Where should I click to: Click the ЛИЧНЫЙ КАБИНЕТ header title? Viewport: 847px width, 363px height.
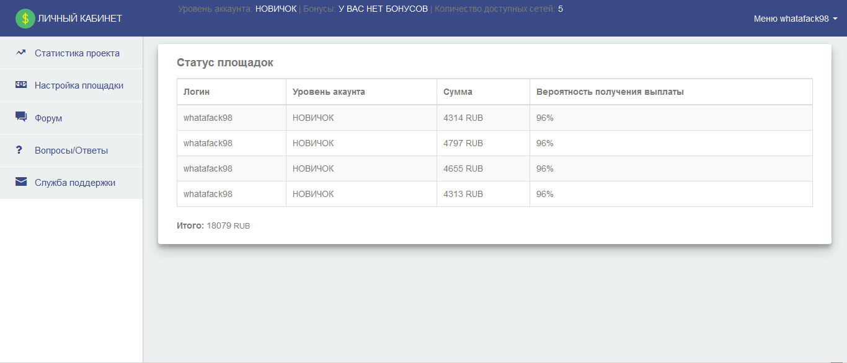point(80,19)
